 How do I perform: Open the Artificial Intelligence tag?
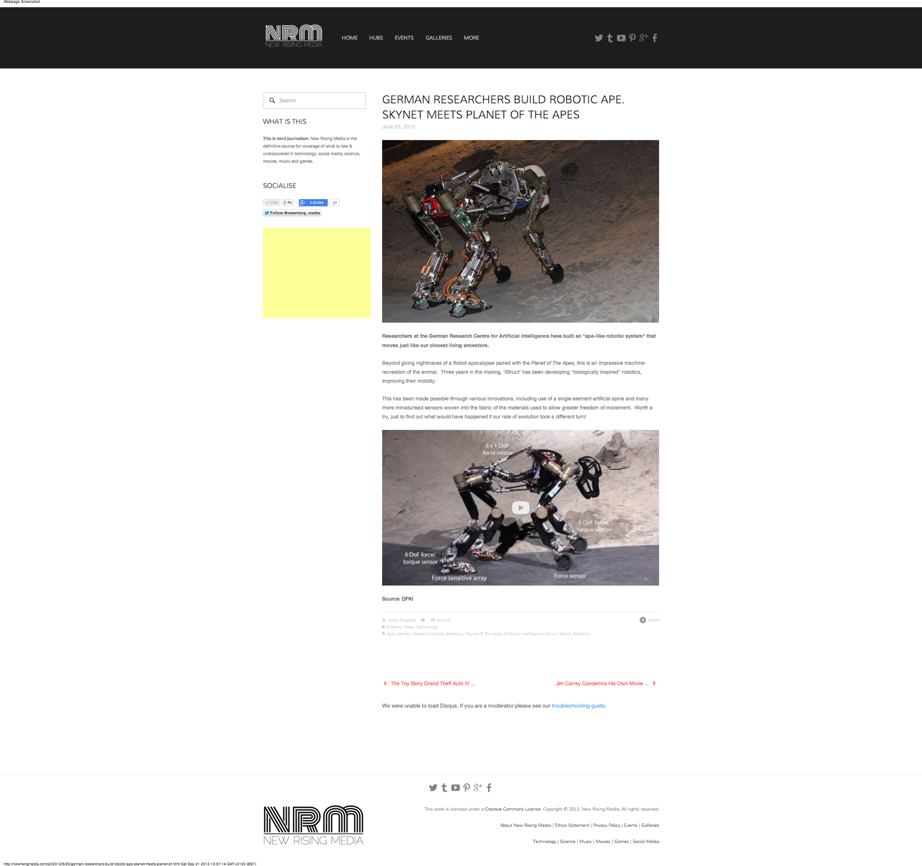point(524,634)
